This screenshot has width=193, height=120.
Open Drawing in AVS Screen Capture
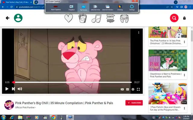click(x=120, y=8)
